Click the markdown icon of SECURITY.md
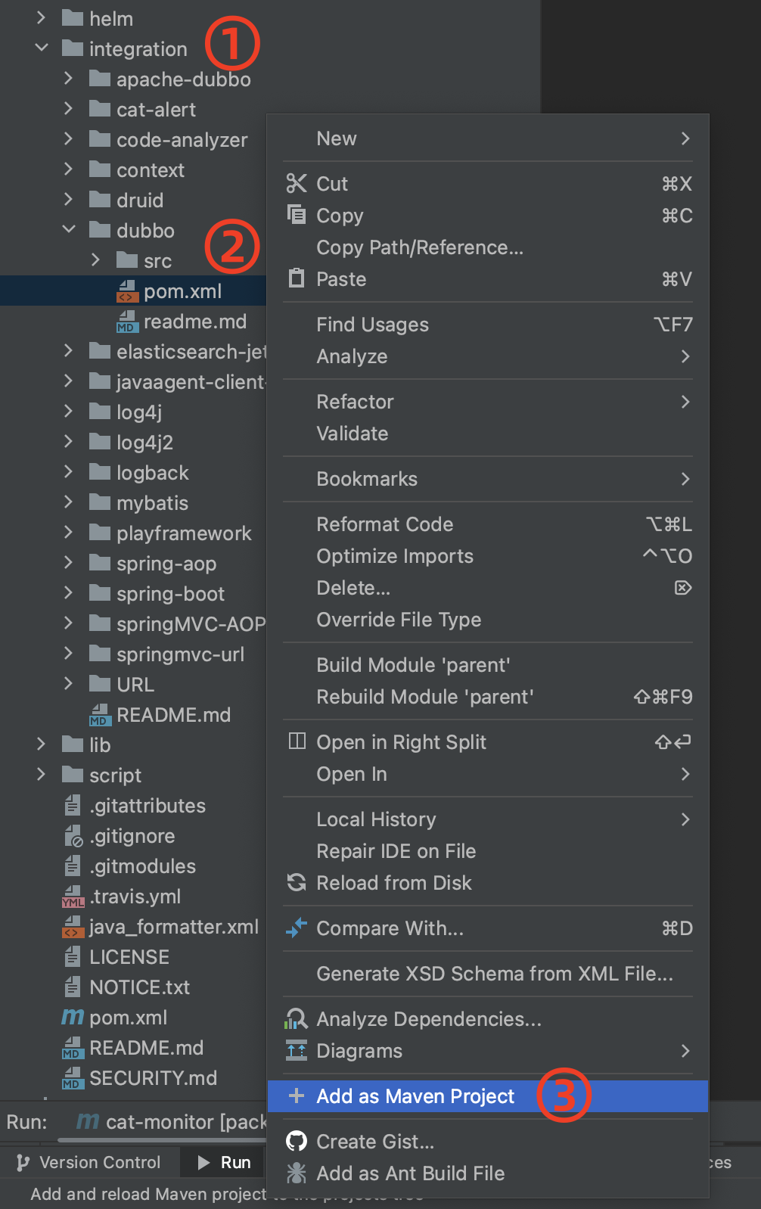This screenshot has width=761, height=1209. click(73, 1078)
